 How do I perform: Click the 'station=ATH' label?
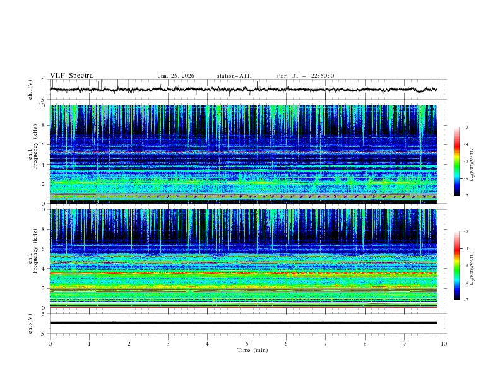[234, 76]
